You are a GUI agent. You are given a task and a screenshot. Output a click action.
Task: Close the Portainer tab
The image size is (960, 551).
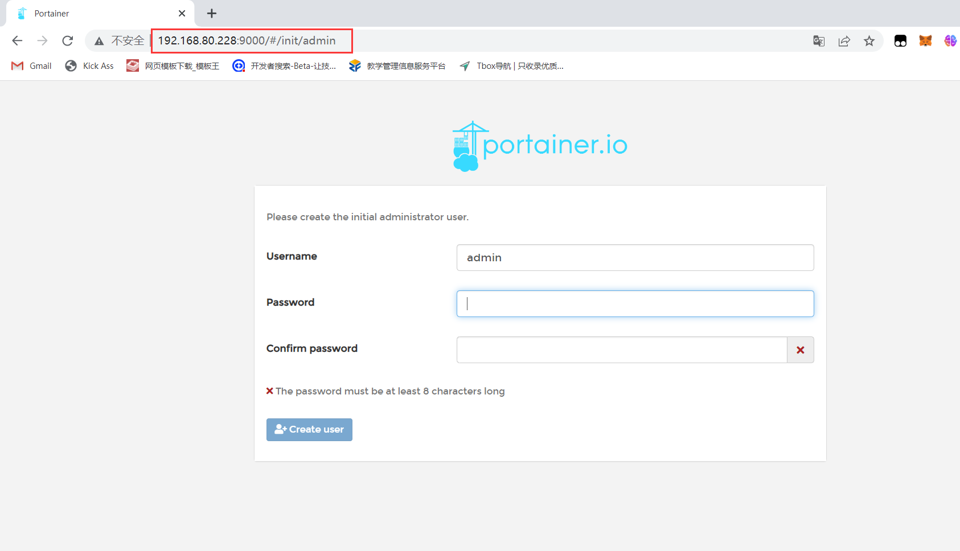click(182, 13)
